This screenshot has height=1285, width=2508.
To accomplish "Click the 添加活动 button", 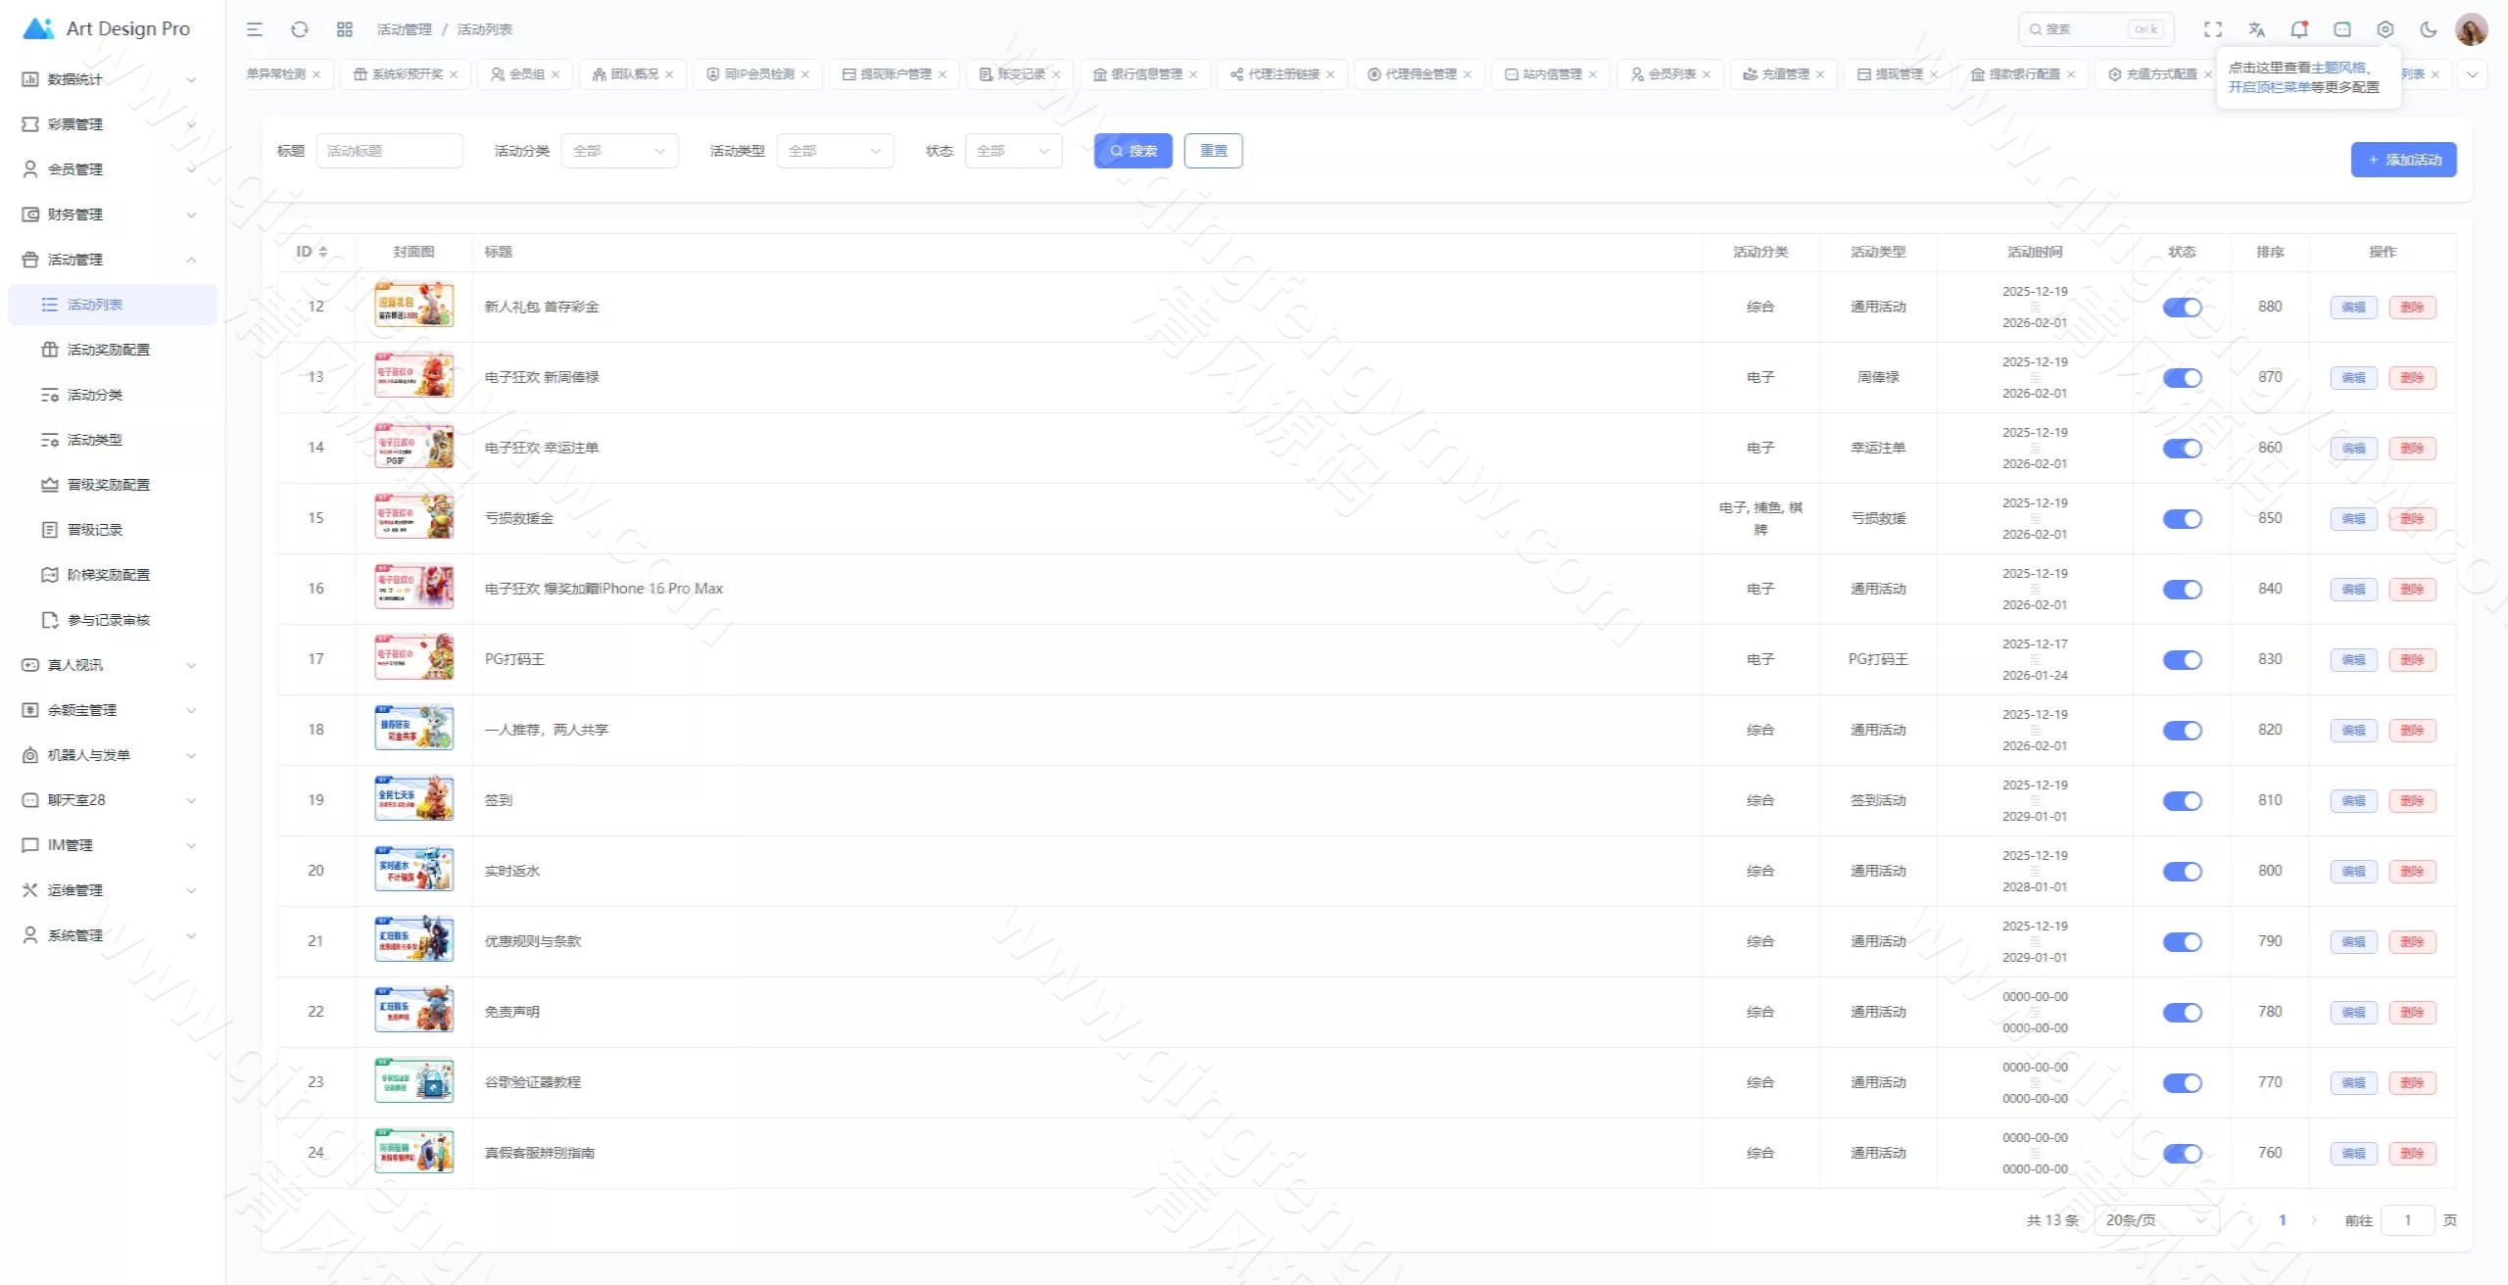I will pyautogui.click(x=2403, y=160).
